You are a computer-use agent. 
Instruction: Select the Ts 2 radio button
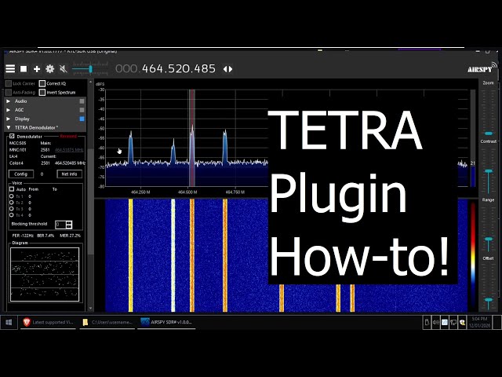(12, 203)
